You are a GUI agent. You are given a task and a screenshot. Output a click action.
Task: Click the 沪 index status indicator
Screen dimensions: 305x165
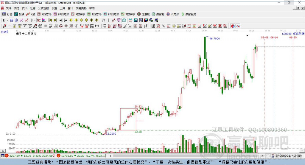[x=7, y=156]
